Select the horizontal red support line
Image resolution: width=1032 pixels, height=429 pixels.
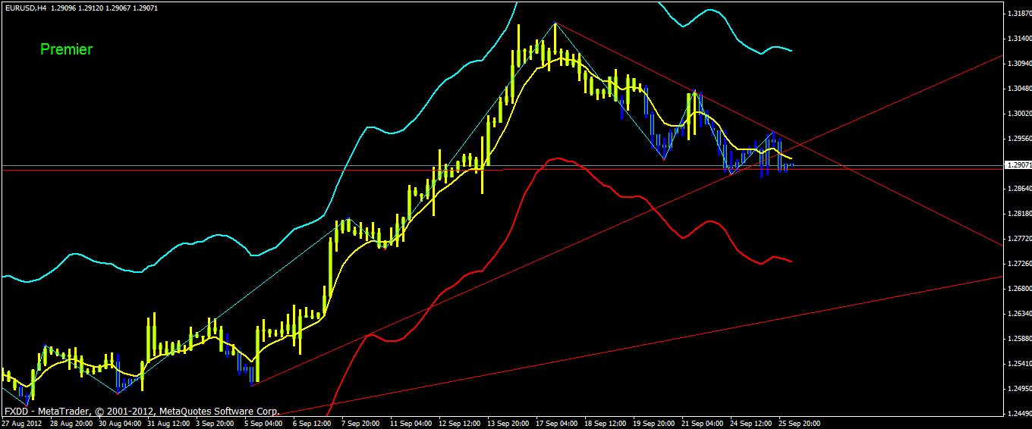click(x=228, y=171)
